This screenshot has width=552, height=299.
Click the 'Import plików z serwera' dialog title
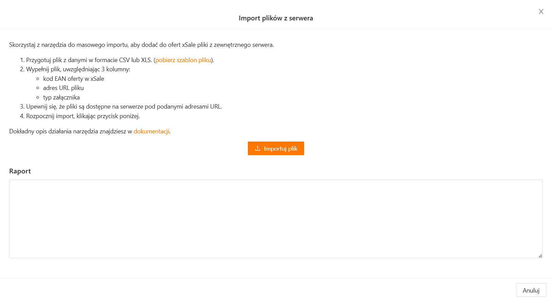[x=276, y=18]
